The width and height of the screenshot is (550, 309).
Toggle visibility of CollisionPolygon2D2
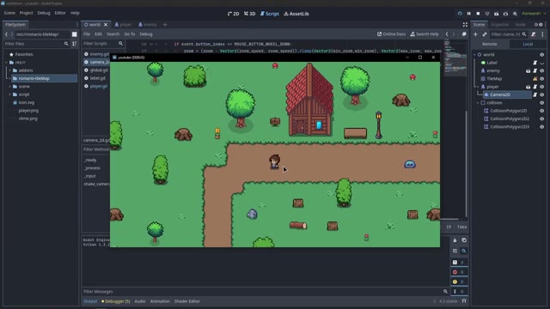pyautogui.click(x=542, y=118)
